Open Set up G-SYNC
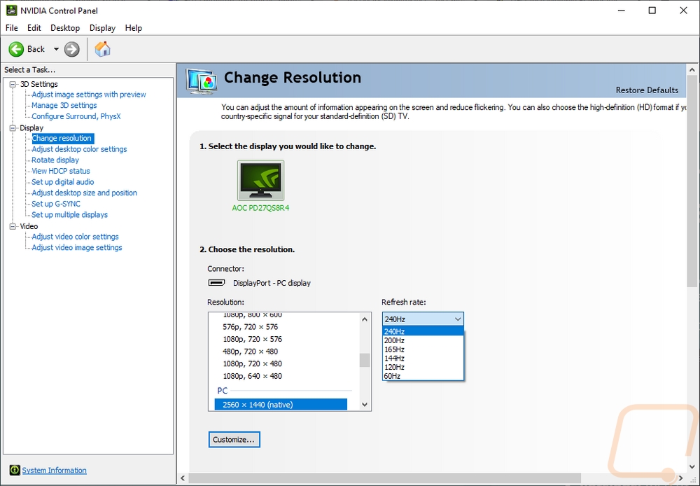The width and height of the screenshot is (700, 486). [56, 204]
